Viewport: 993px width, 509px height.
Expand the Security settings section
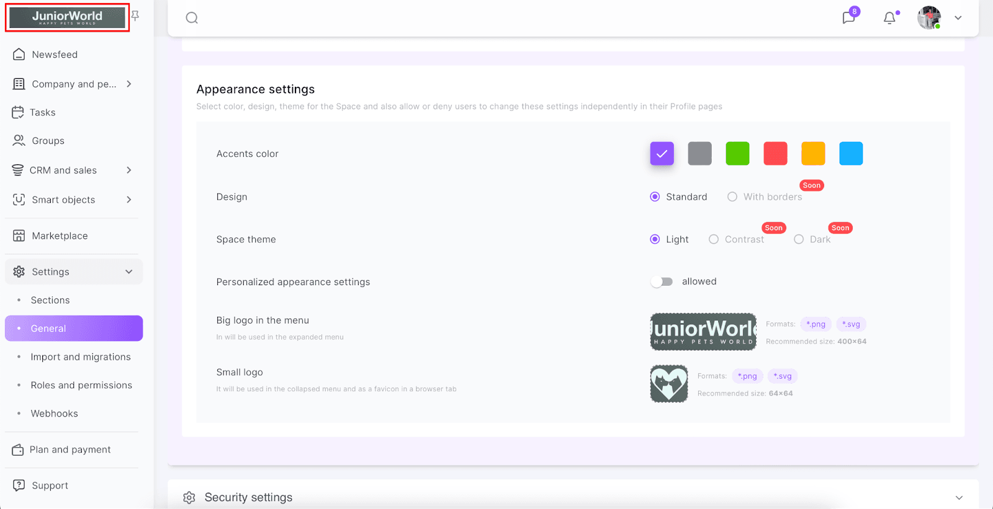click(959, 497)
